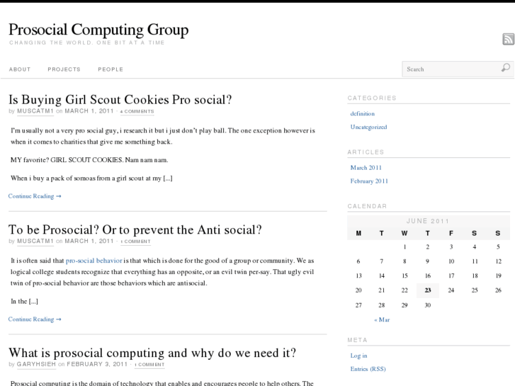Go to Prosocial Computing Group homepage title
The width and height of the screenshot is (515, 386).
[x=98, y=30]
